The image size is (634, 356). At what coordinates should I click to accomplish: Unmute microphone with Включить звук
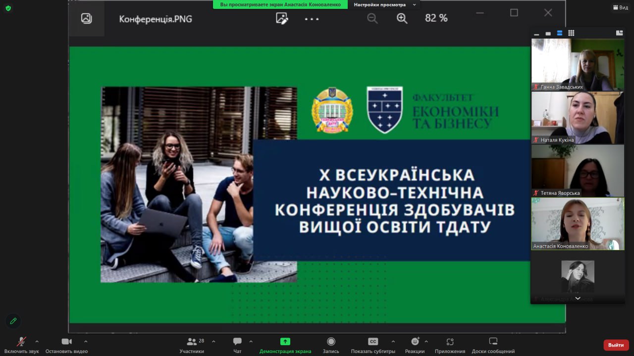21,345
